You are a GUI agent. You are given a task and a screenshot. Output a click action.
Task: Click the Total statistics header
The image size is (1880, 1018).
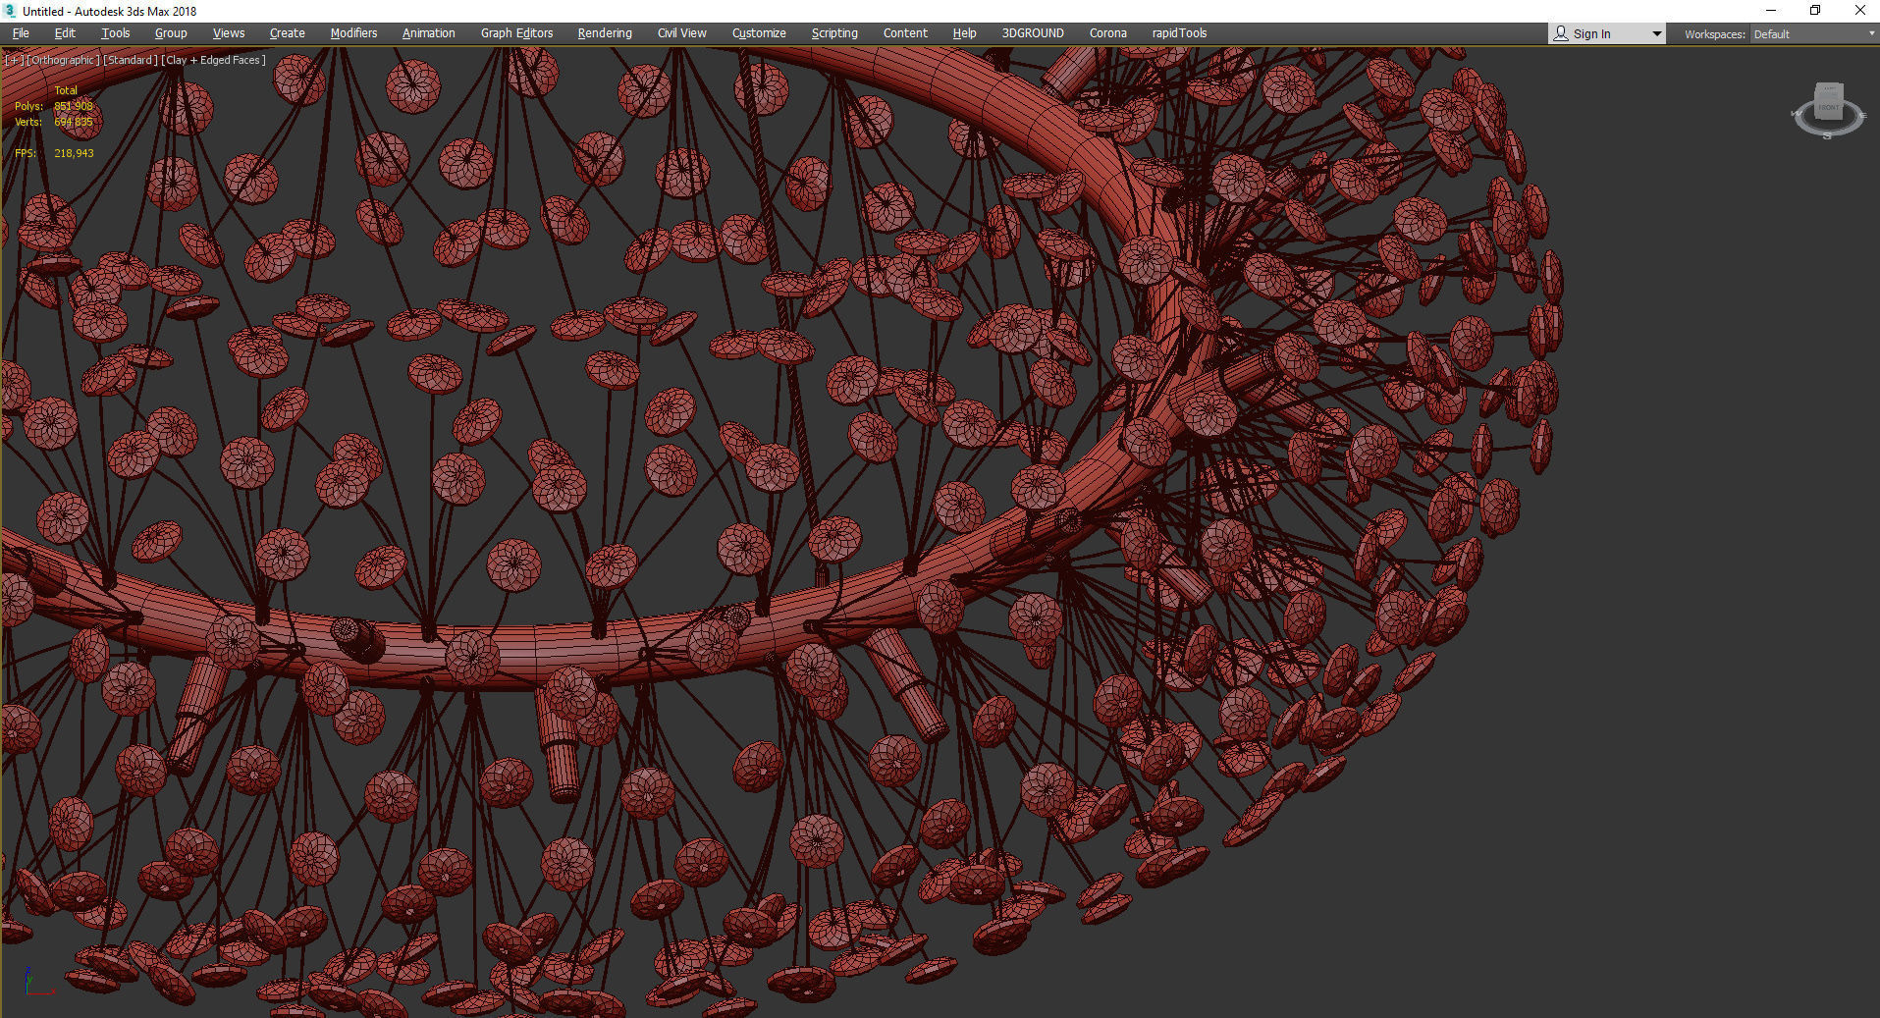click(66, 90)
